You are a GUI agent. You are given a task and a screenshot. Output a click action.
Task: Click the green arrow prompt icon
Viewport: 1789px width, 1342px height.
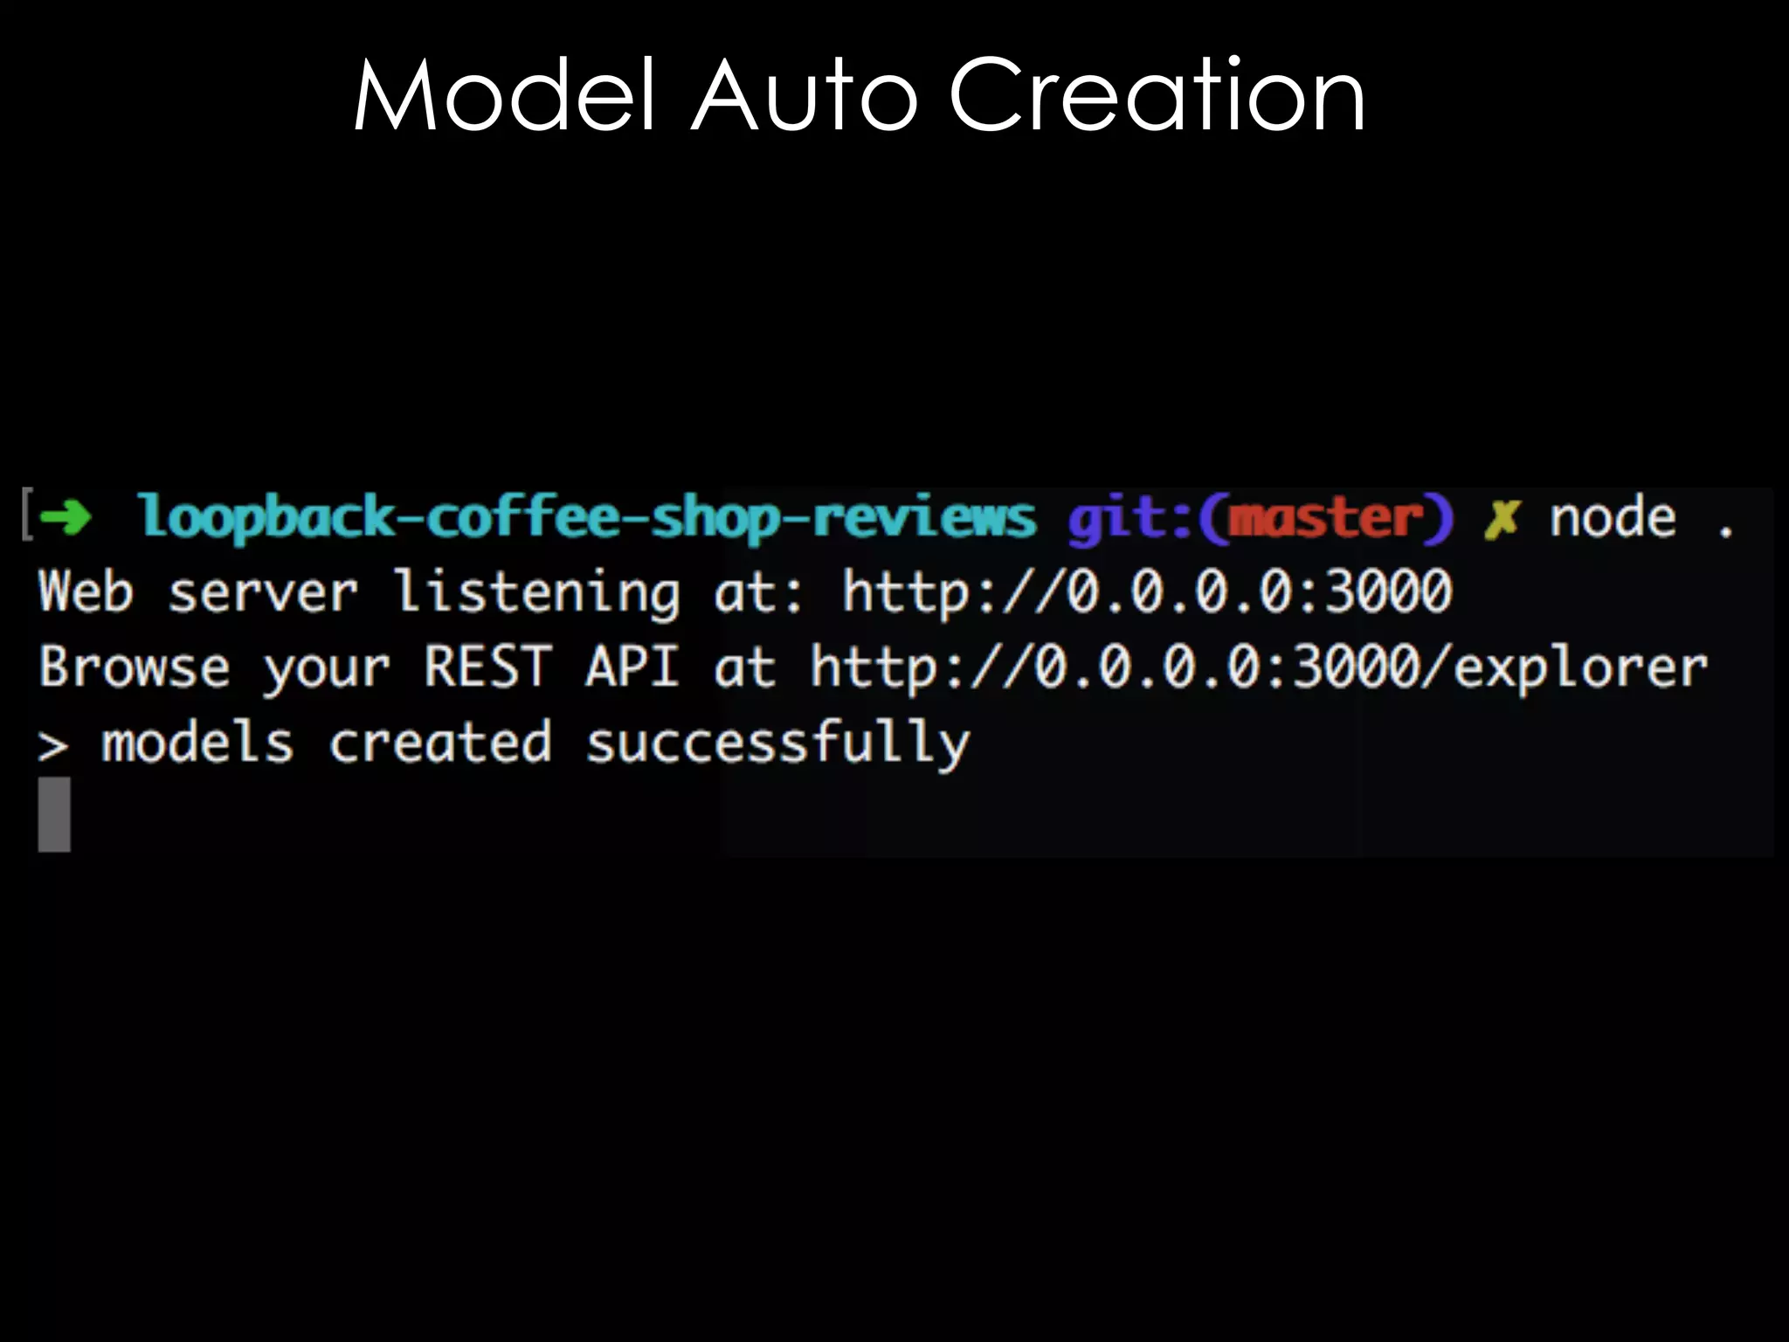pos(66,517)
